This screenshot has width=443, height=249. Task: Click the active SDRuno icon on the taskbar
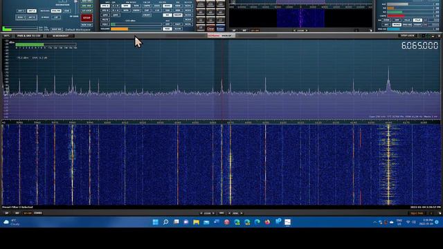pyautogui.click(x=288, y=222)
